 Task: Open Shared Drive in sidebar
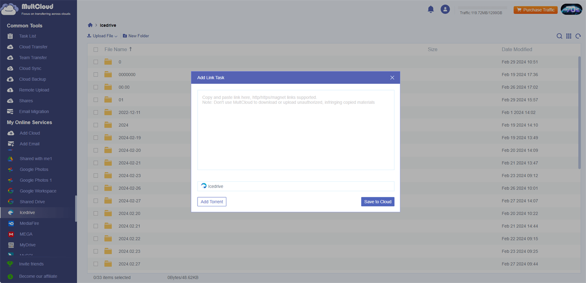click(32, 202)
